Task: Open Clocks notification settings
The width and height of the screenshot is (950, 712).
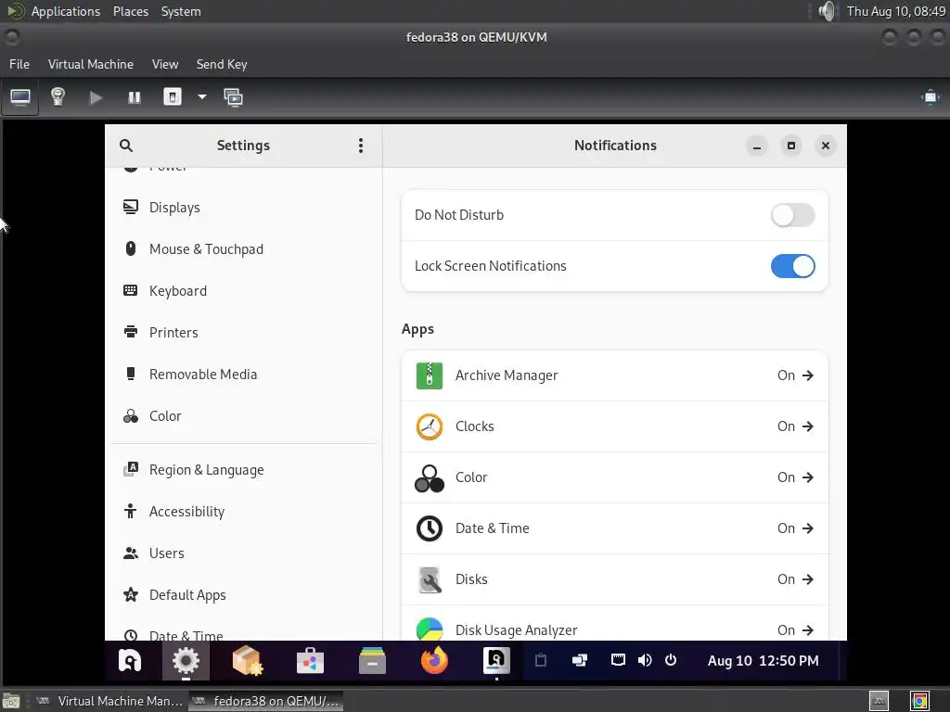Action: 614,426
